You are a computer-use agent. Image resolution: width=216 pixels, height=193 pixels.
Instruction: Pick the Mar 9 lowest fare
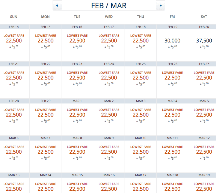(x=109, y=152)
